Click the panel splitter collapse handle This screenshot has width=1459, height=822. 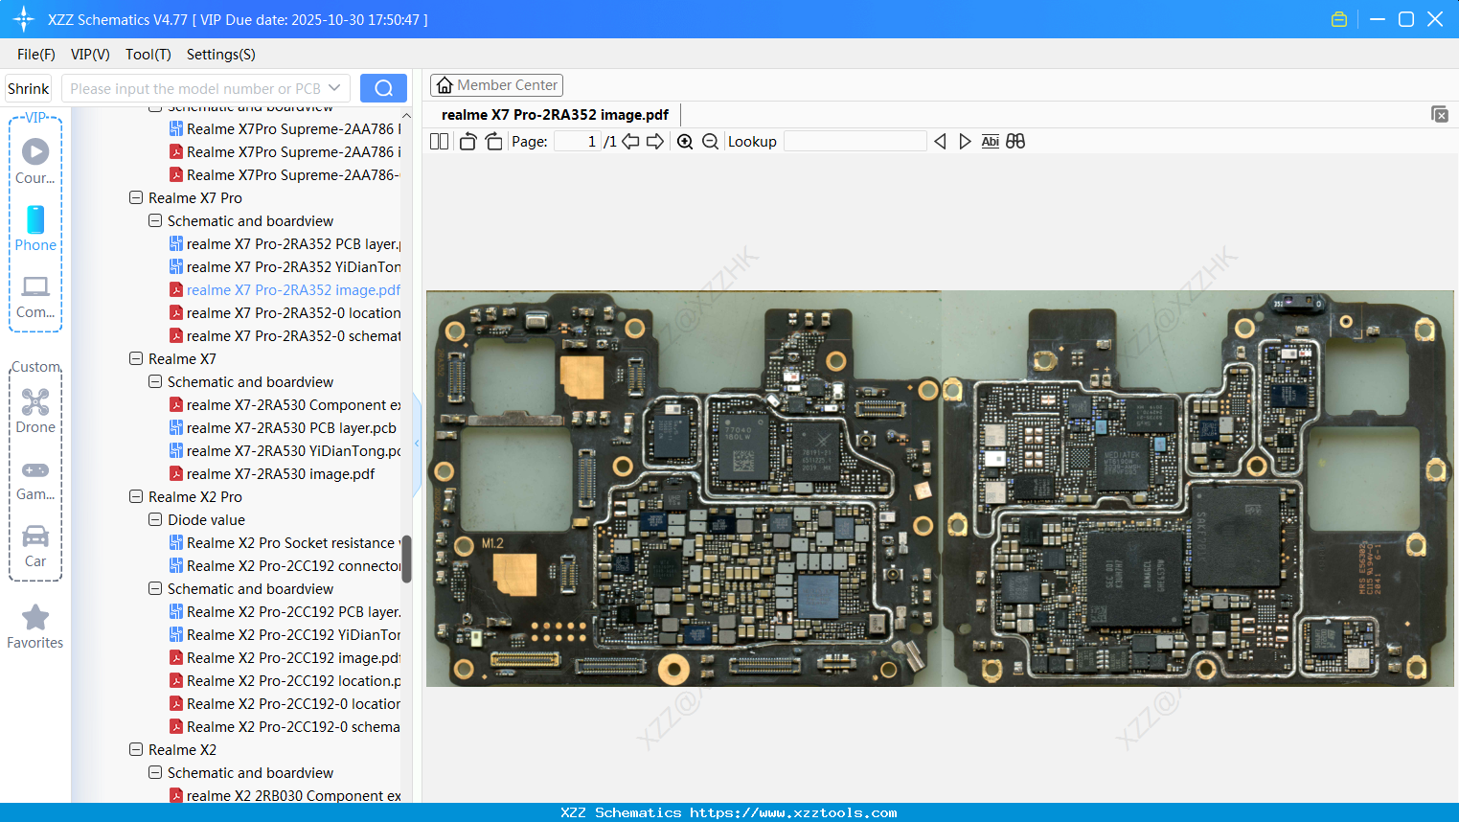pos(417,445)
